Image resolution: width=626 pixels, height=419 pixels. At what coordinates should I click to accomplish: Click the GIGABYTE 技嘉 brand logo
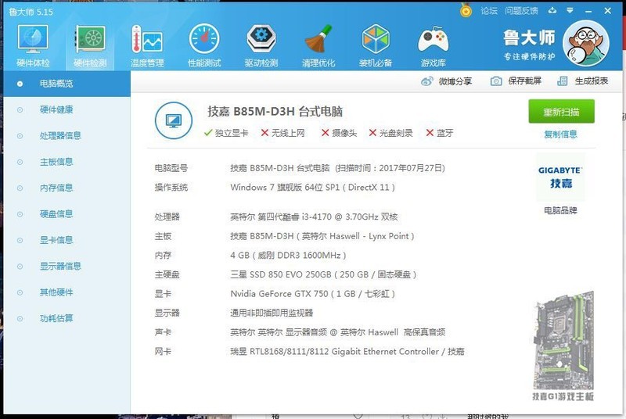[560, 177]
